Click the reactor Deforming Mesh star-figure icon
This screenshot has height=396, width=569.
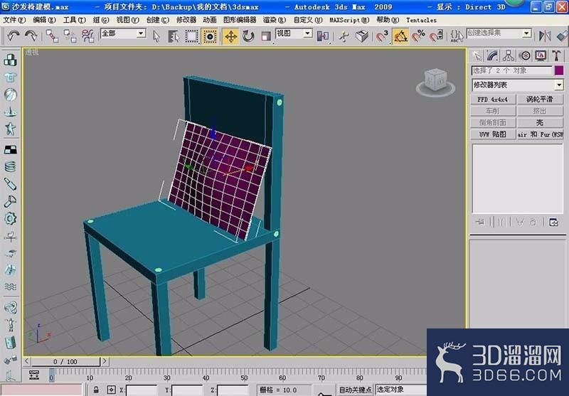click(x=10, y=129)
